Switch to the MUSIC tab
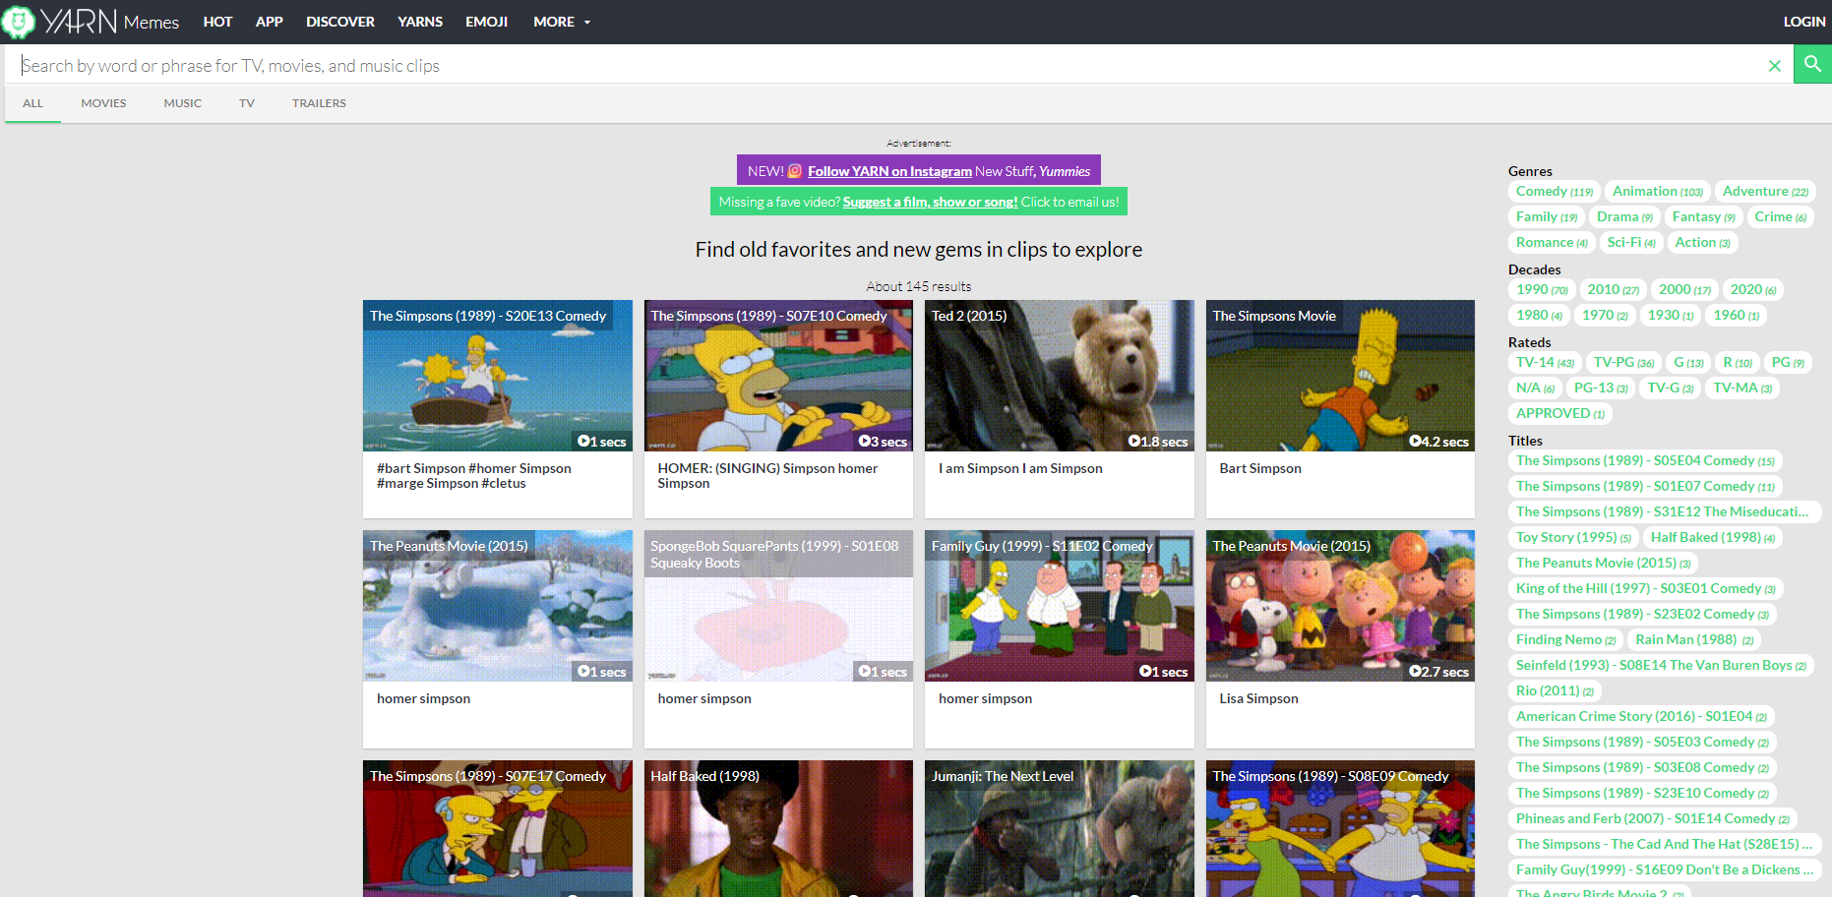The width and height of the screenshot is (1832, 897). [183, 103]
